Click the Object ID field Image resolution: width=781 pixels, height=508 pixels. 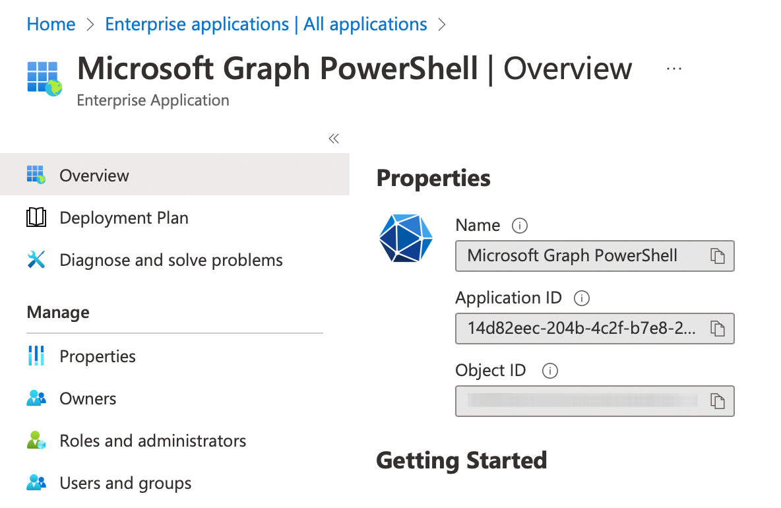pyautogui.click(x=595, y=401)
